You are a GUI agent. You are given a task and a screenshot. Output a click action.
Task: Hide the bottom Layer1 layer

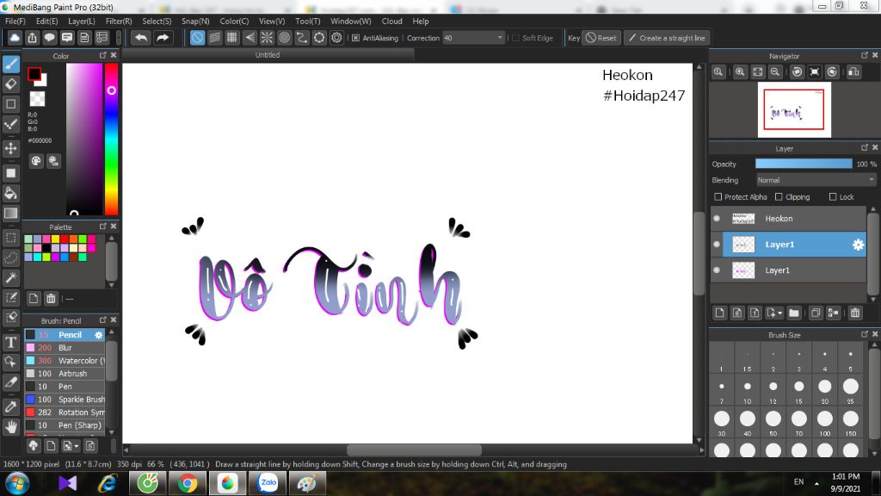[x=717, y=270]
